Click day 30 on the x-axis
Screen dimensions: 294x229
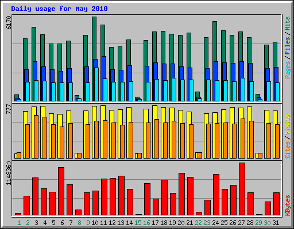click(267, 223)
